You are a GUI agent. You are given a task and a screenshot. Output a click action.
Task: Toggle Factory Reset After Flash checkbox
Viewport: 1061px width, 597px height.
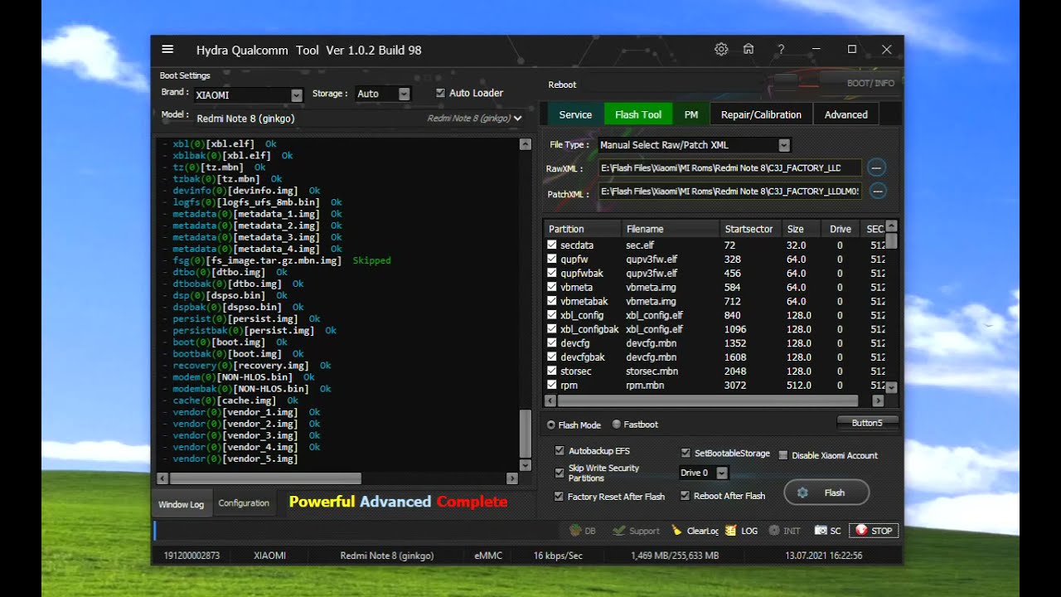point(560,496)
